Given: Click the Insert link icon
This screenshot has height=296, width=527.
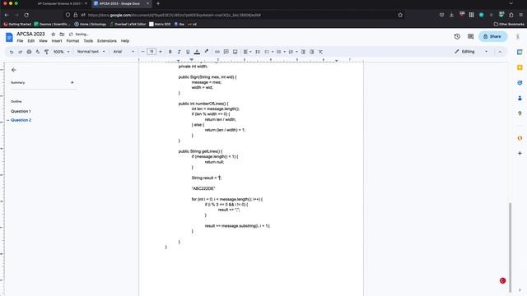Looking at the screenshot, I should pyautogui.click(x=217, y=52).
